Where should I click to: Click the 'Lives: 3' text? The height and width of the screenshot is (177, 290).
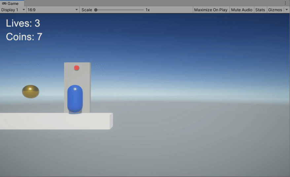[x=23, y=23]
